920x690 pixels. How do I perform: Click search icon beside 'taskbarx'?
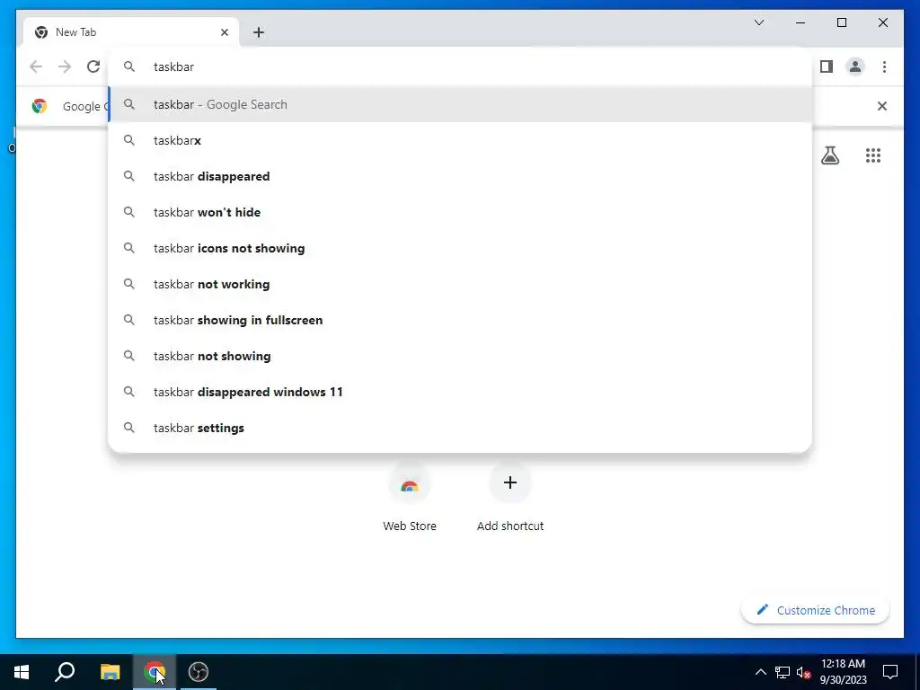click(x=129, y=140)
